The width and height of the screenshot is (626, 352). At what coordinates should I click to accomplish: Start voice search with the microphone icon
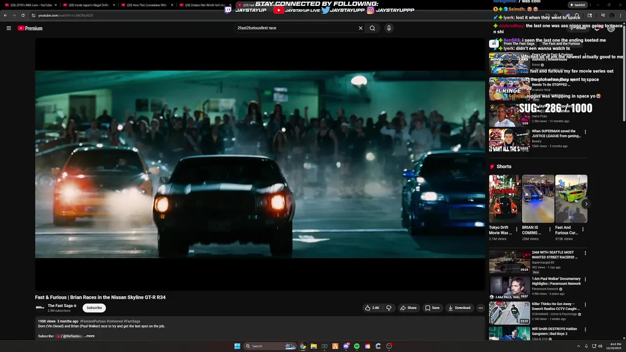[x=389, y=28]
